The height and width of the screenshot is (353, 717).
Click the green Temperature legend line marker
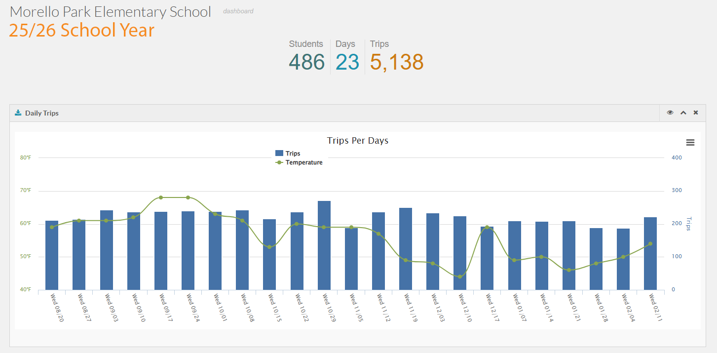(x=279, y=162)
